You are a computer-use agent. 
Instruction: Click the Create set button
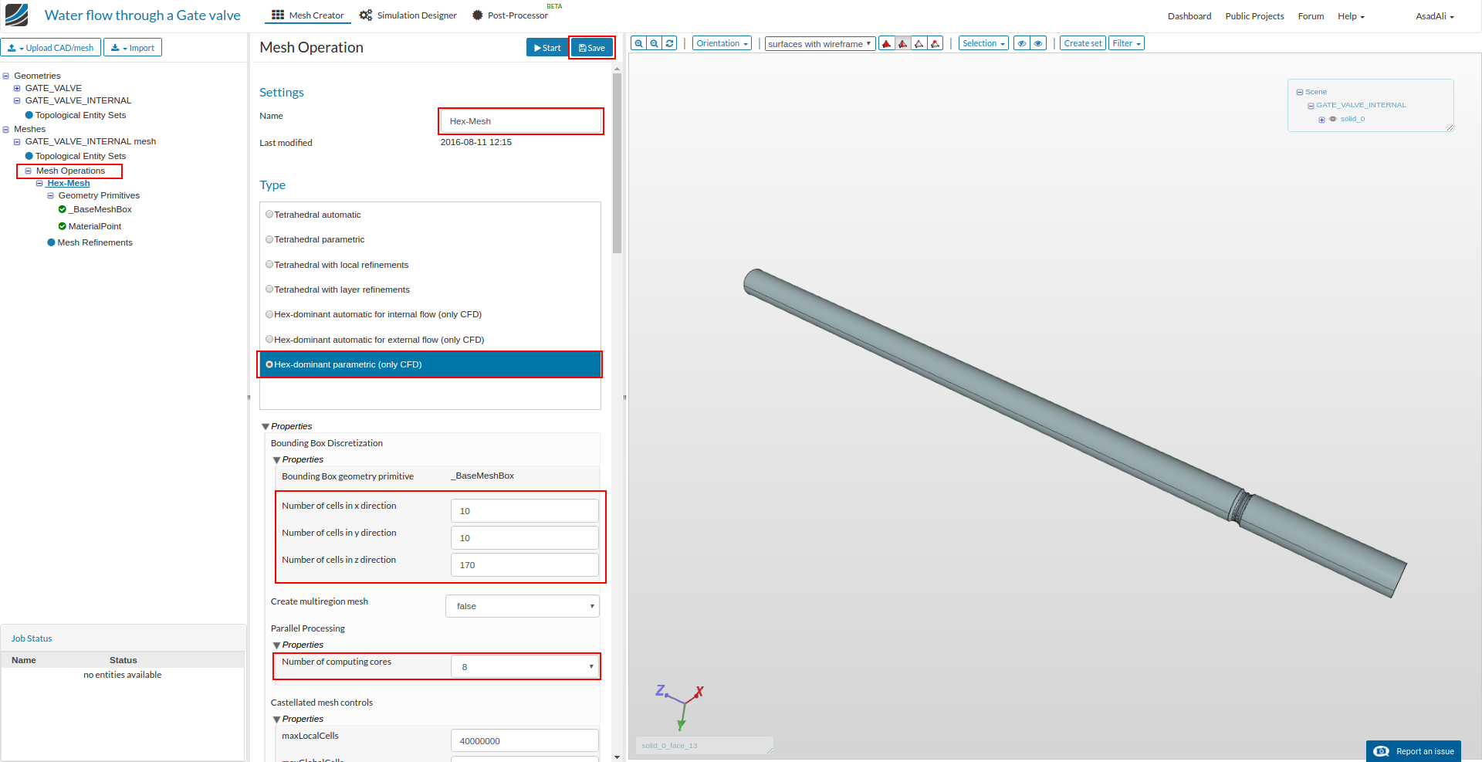click(x=1083, y=43)
